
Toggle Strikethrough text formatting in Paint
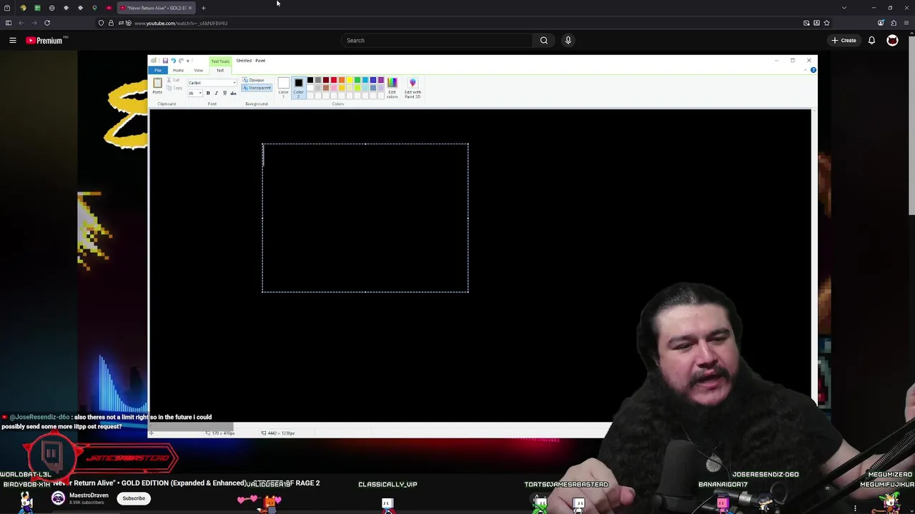(233, 94)
